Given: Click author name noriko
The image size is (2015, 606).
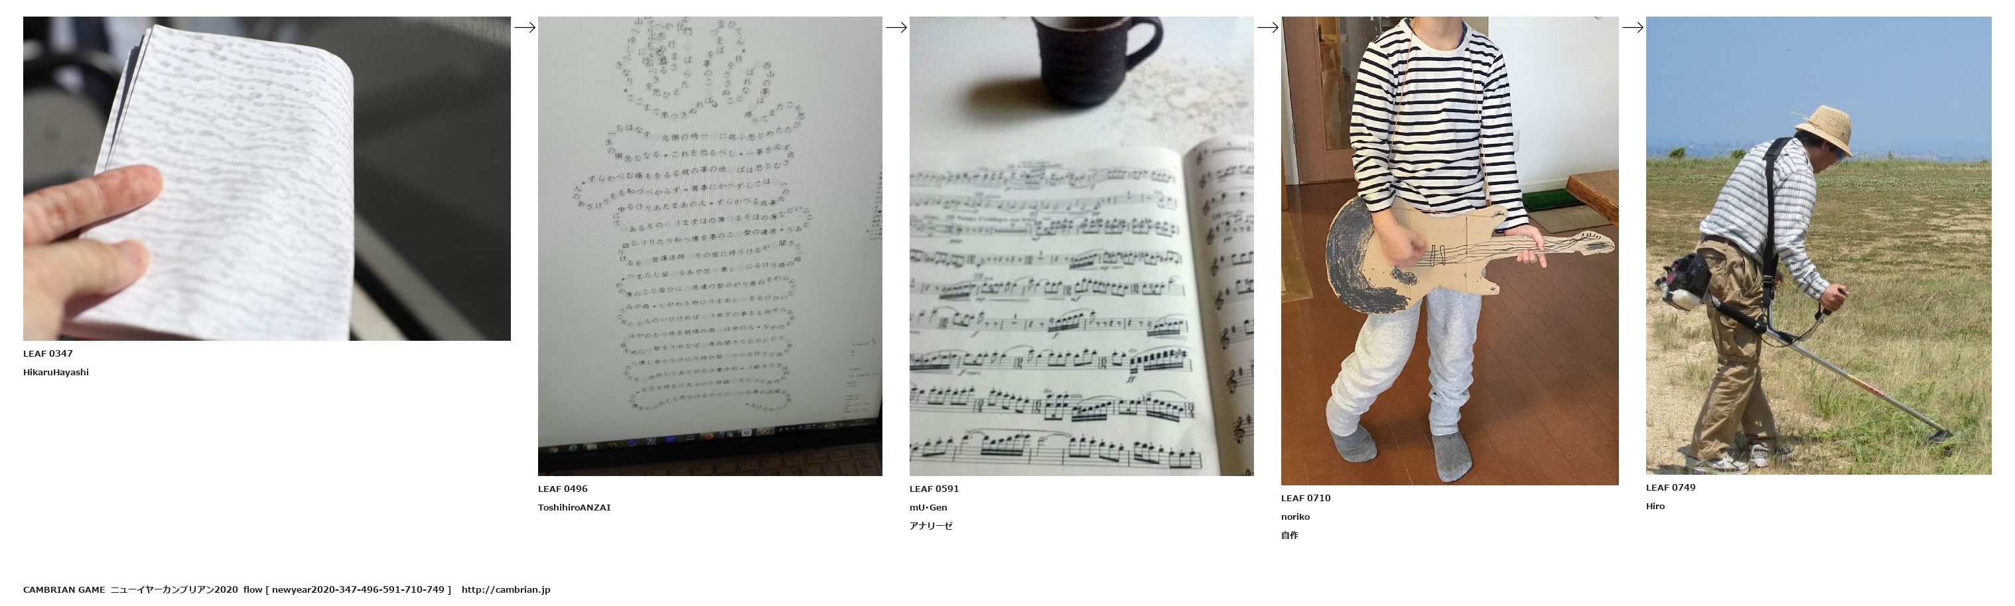Looking at the screenshot, I should point(1295,517).
